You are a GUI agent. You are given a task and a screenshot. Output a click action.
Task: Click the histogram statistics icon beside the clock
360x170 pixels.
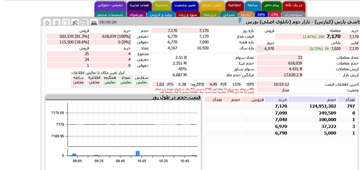94,22
